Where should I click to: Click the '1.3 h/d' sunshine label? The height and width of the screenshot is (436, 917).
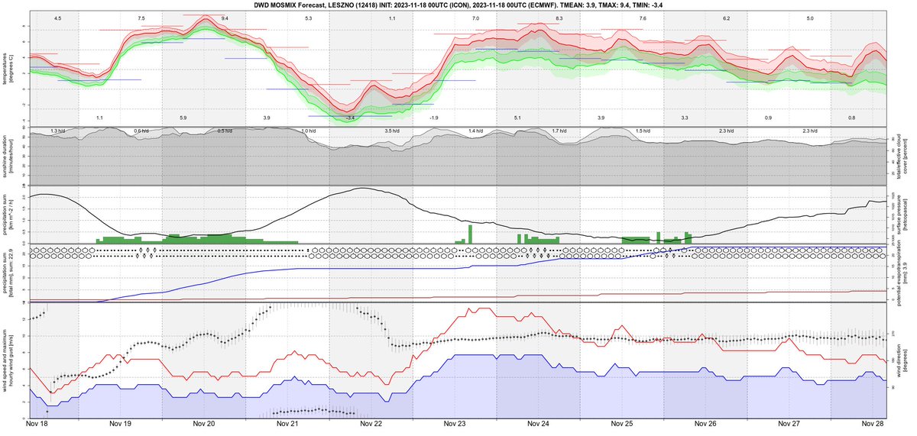pyautogui.click(x=57, y=131)
